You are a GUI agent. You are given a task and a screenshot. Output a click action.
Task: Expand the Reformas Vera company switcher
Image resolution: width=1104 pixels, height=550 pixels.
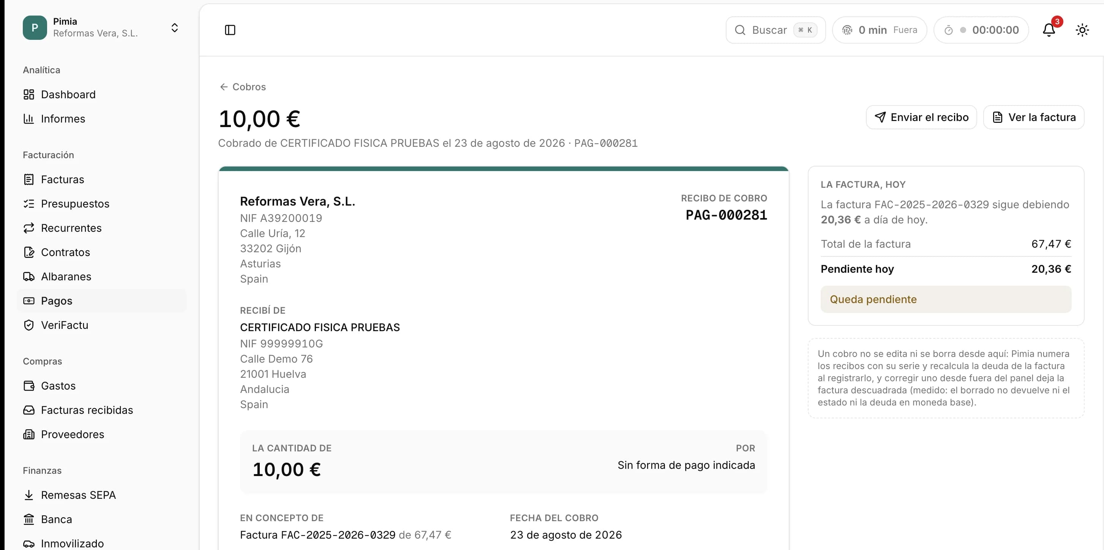click(x=174, y=28)
